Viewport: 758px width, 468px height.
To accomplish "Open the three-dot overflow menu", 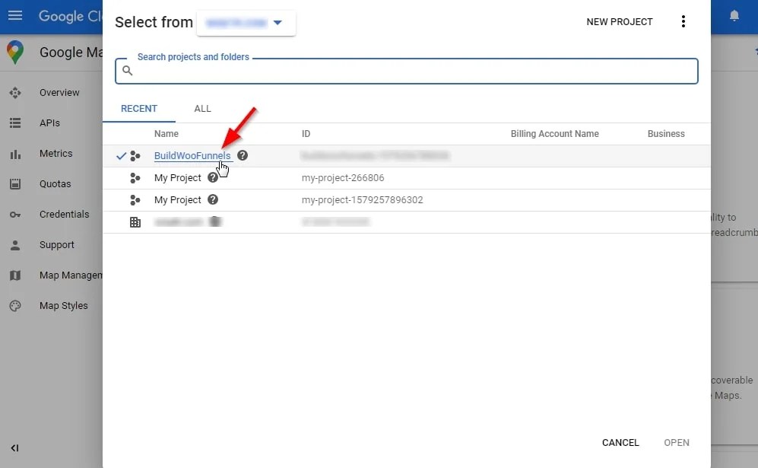I will pos(683,21).
